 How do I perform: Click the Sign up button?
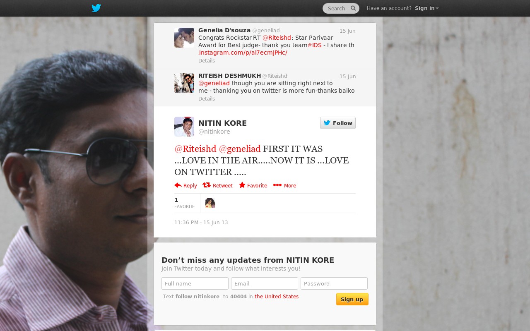click(x=352, y=299)
